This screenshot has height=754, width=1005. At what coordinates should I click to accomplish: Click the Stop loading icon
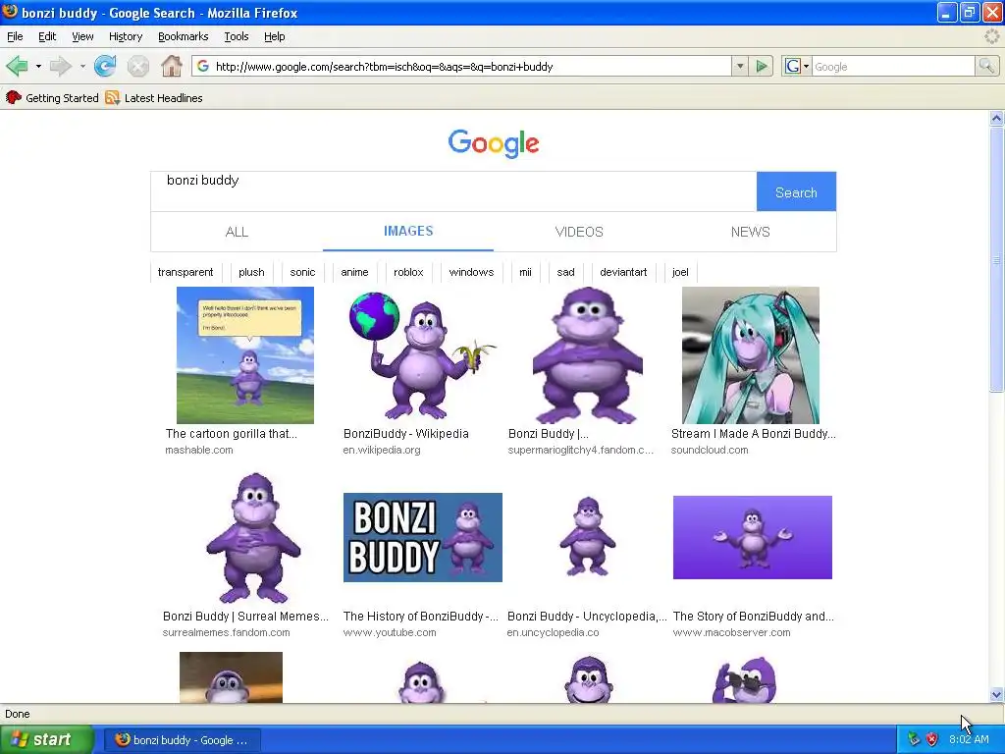[x=137, y=66]
